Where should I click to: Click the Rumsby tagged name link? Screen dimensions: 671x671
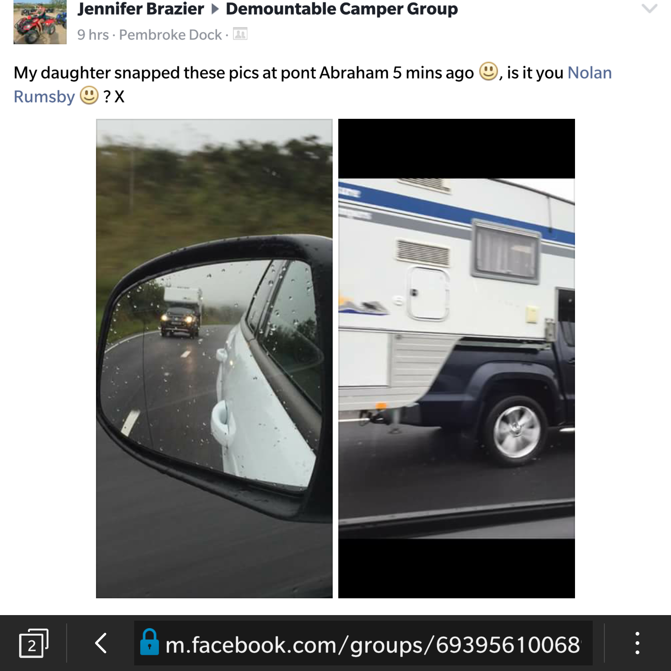coord(44,96)
